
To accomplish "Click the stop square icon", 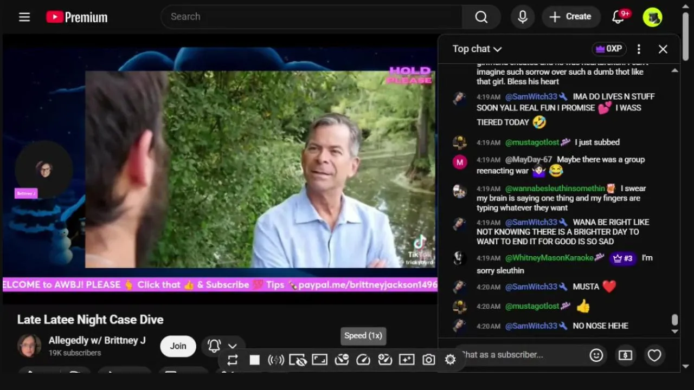I will [254, 360].
